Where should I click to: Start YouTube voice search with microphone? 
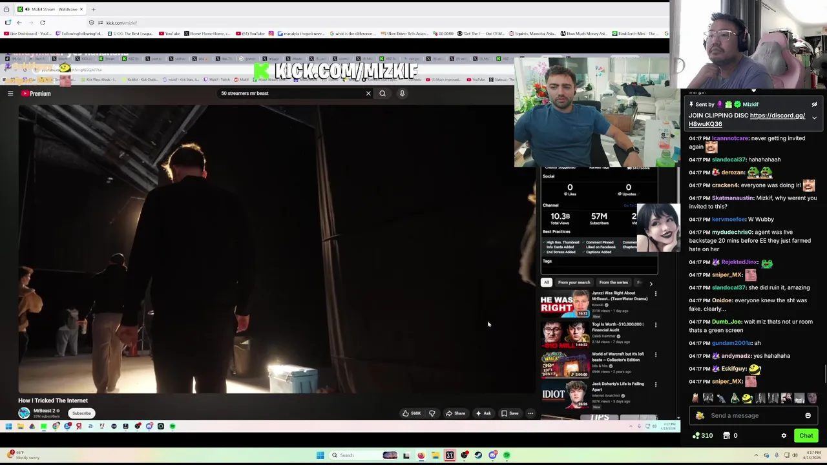pos(402,94)
